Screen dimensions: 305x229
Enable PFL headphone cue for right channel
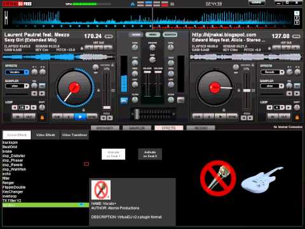pyautogui.click(x=180, y=100)
